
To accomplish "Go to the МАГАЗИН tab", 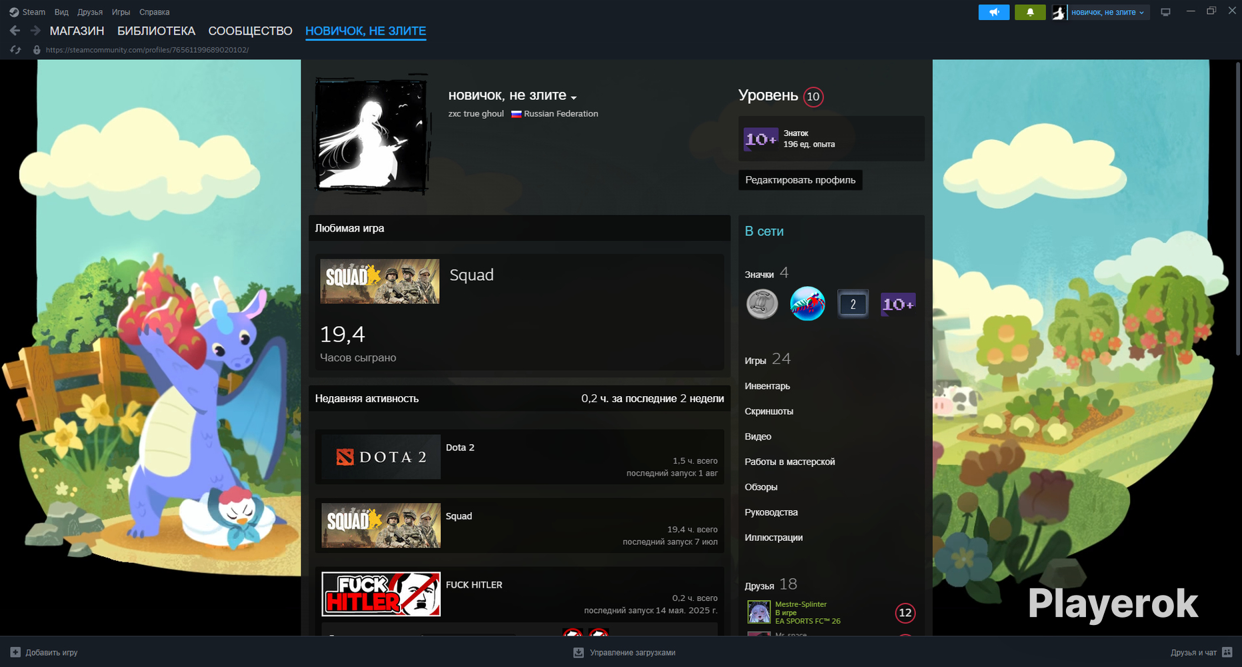I will pyautogui.click(x=77, y=31).
